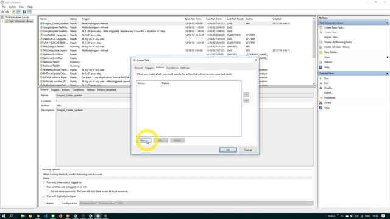Switch to Conditions tab in Create Task dialog
This screenshot has width=390, height=219.
point(172,68)
